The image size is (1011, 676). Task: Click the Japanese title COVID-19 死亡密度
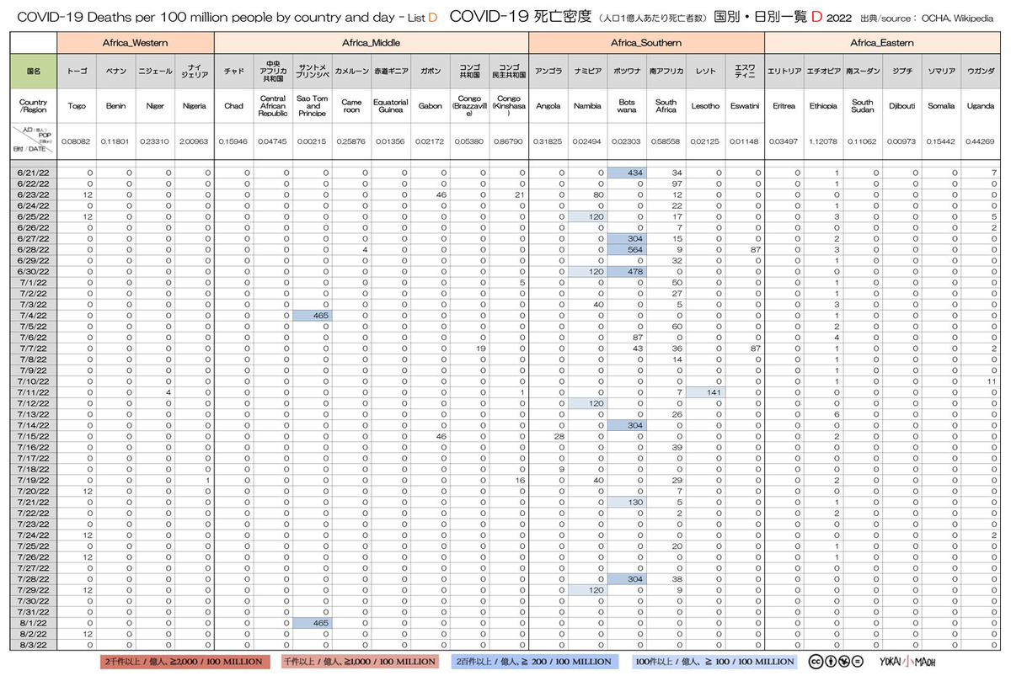(522, 16)
